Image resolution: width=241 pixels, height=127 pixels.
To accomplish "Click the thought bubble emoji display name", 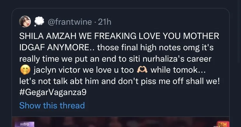I will pos(38,22).
